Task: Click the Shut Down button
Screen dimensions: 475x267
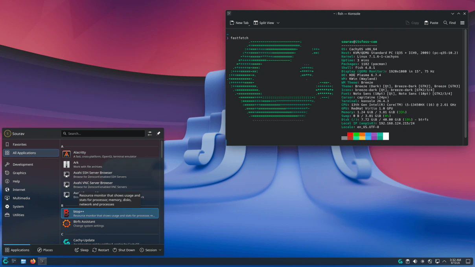Action: tap(124, 250)
